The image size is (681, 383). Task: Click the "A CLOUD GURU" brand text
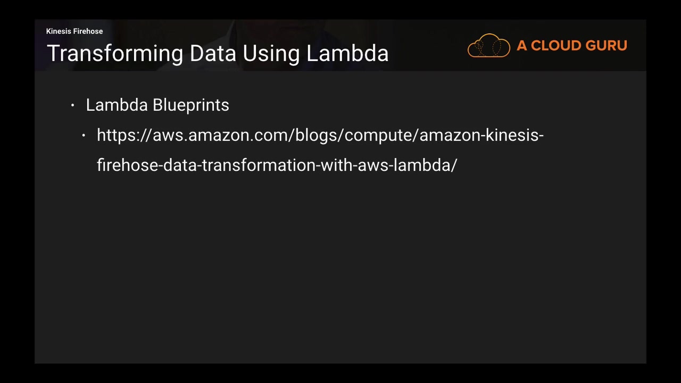tap(571, 46)
